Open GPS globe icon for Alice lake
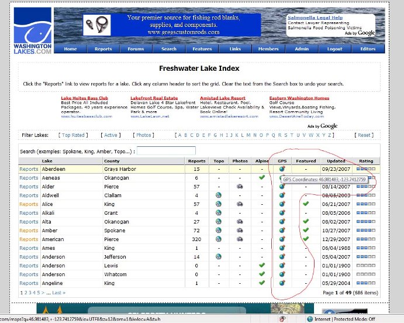404x323 pixels. pos(282,204)
